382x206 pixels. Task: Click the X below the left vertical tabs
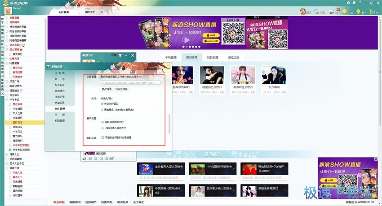coord(2,94)
